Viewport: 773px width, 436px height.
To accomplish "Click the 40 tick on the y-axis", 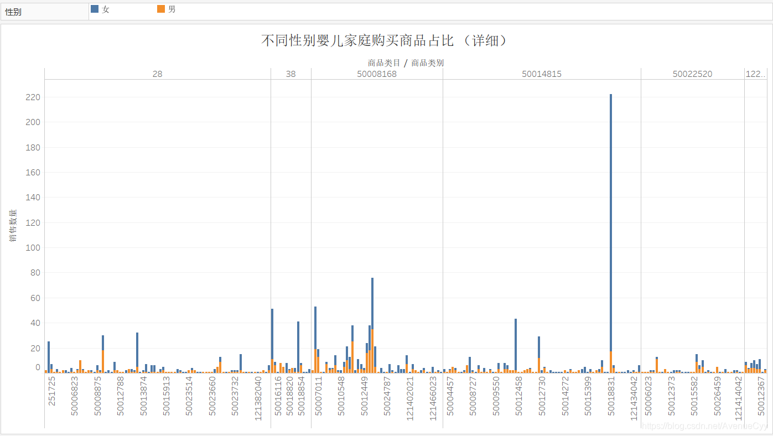I will tap(35, 323).
